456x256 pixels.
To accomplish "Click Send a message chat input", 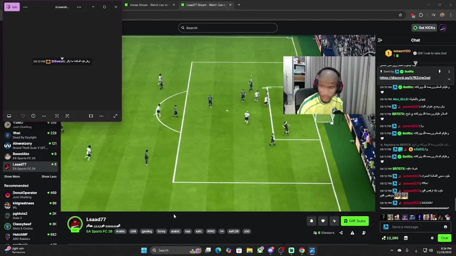I will [415, 227].
